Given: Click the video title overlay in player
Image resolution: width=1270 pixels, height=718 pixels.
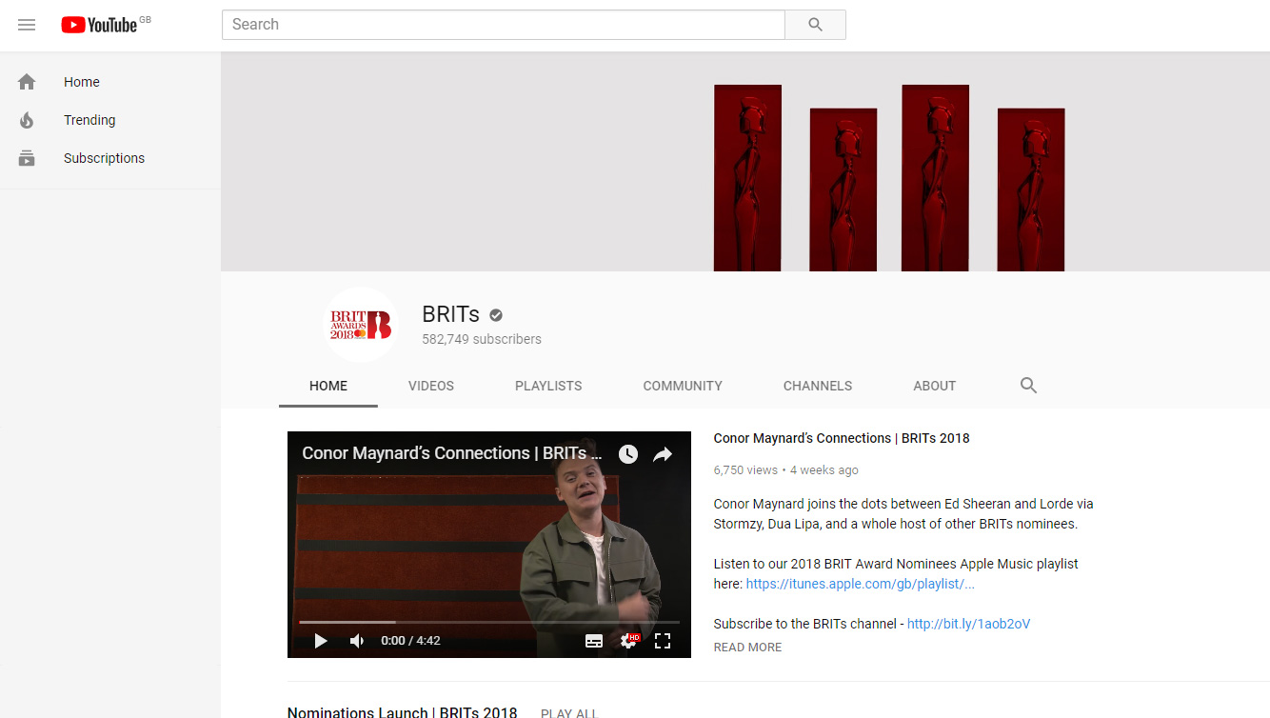Looking at the screenshot, I should [x=451, y=453].
